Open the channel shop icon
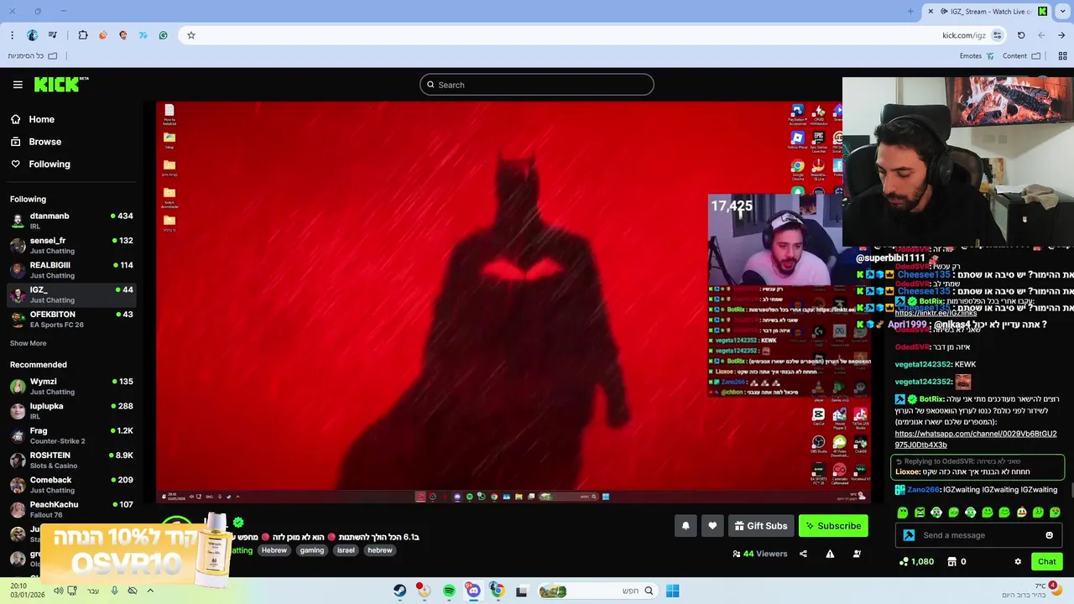1074x604 pixels. [x=952, y=562]
